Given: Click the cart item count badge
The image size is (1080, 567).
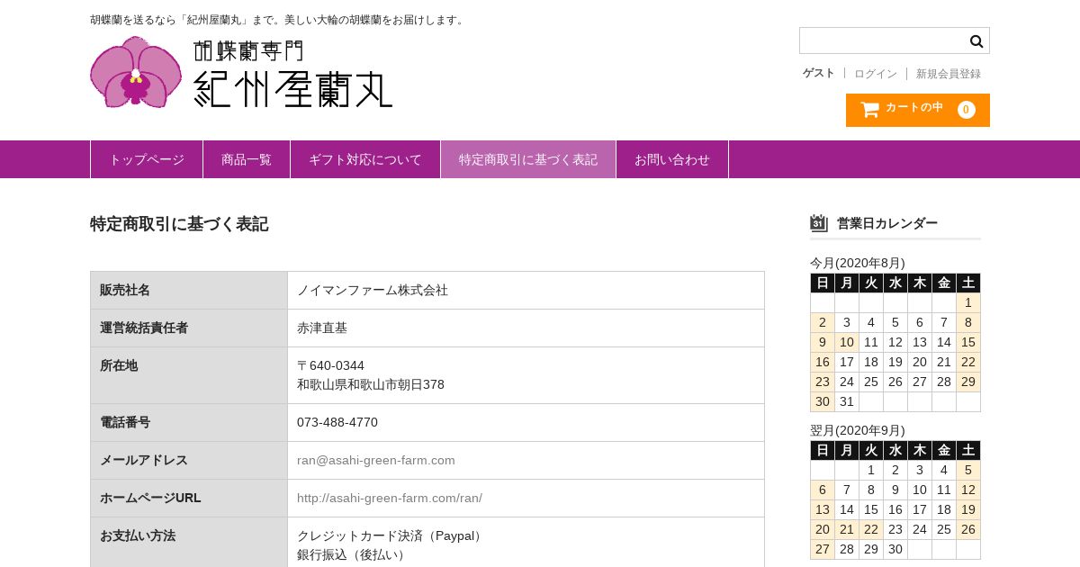Looking at the screenshot, I should point(967,110).
